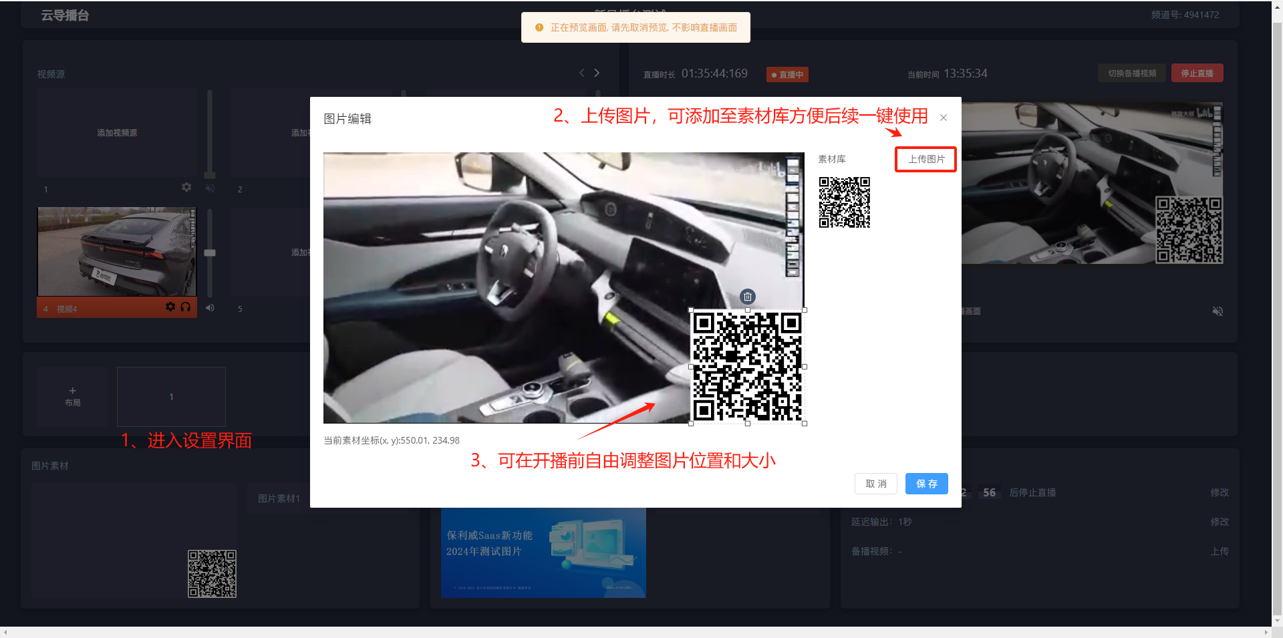The width and height of the screenshot is (1283, 638).
Task: Open settings gear for video source 1
Action: (186, 188)
